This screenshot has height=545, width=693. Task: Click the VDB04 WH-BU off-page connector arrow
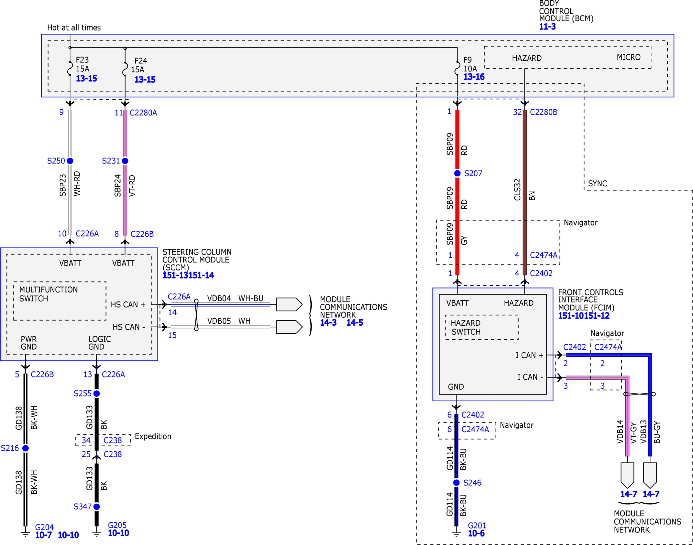pos(289,305)
